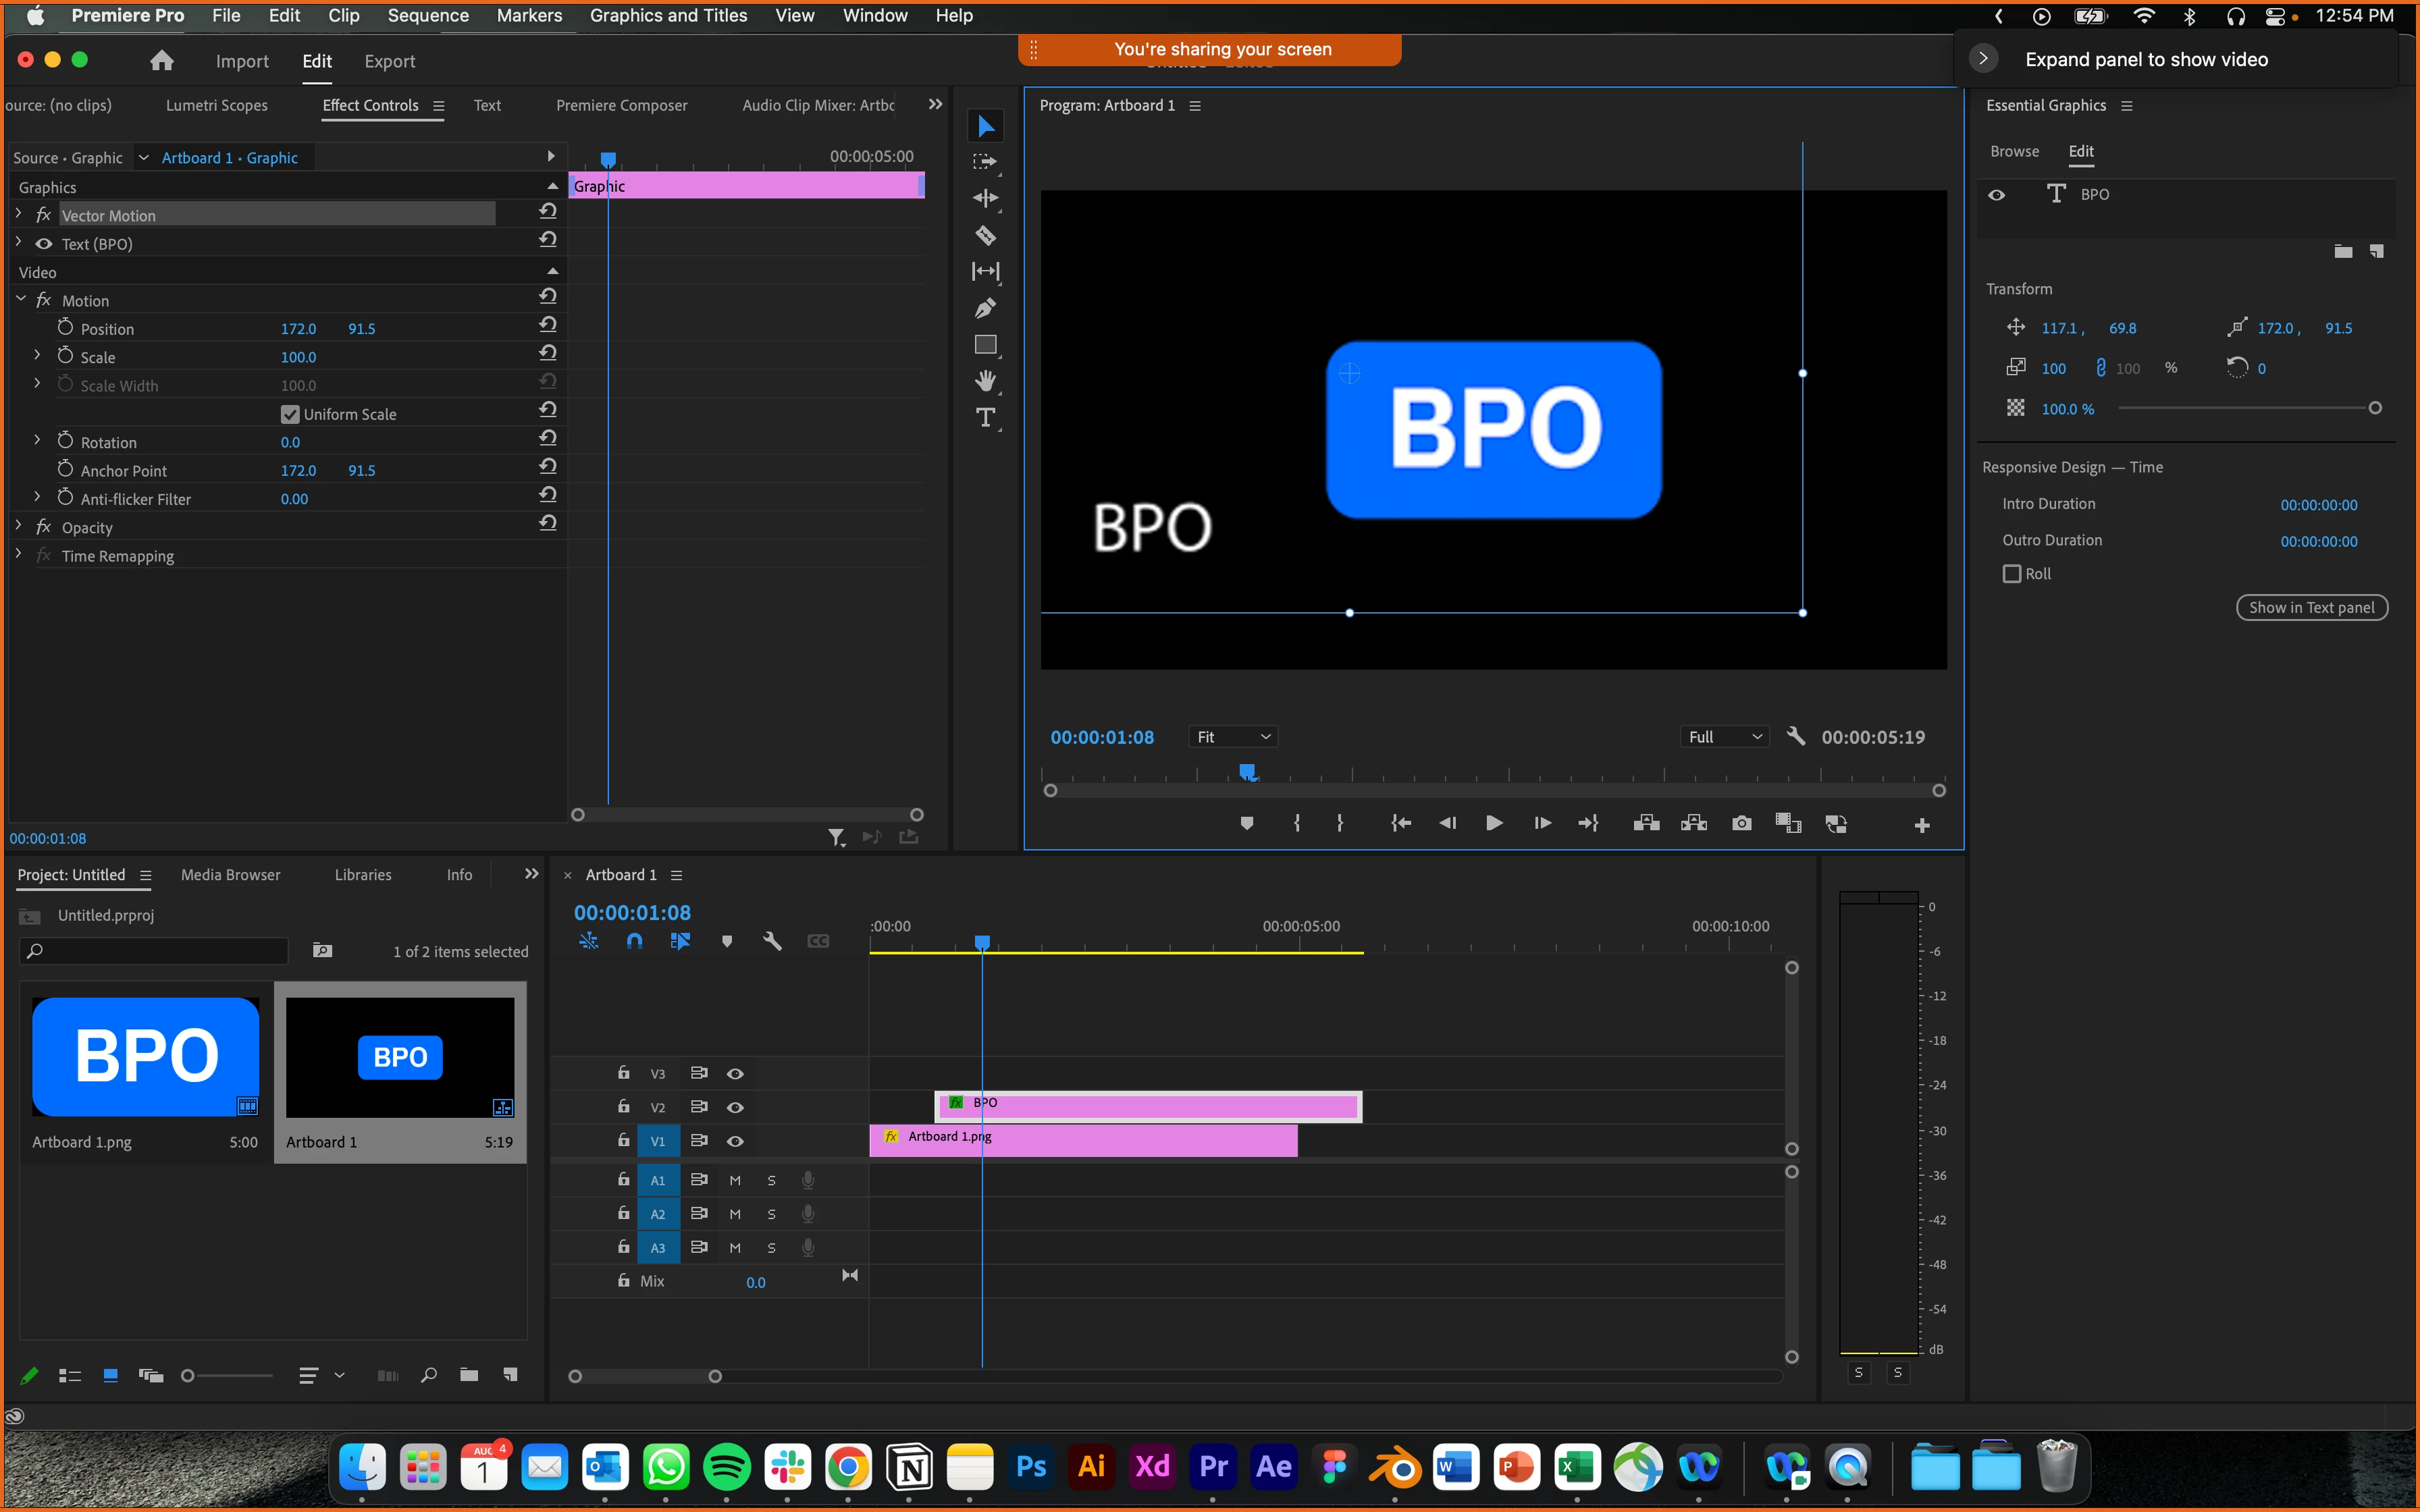Select the Slip tool
The height and width of the screenshot is (1512, 2420).
click(x=985, y=271)
